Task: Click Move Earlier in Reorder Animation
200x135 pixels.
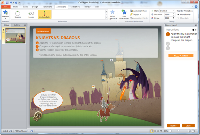Action: [x=184, y=15]
